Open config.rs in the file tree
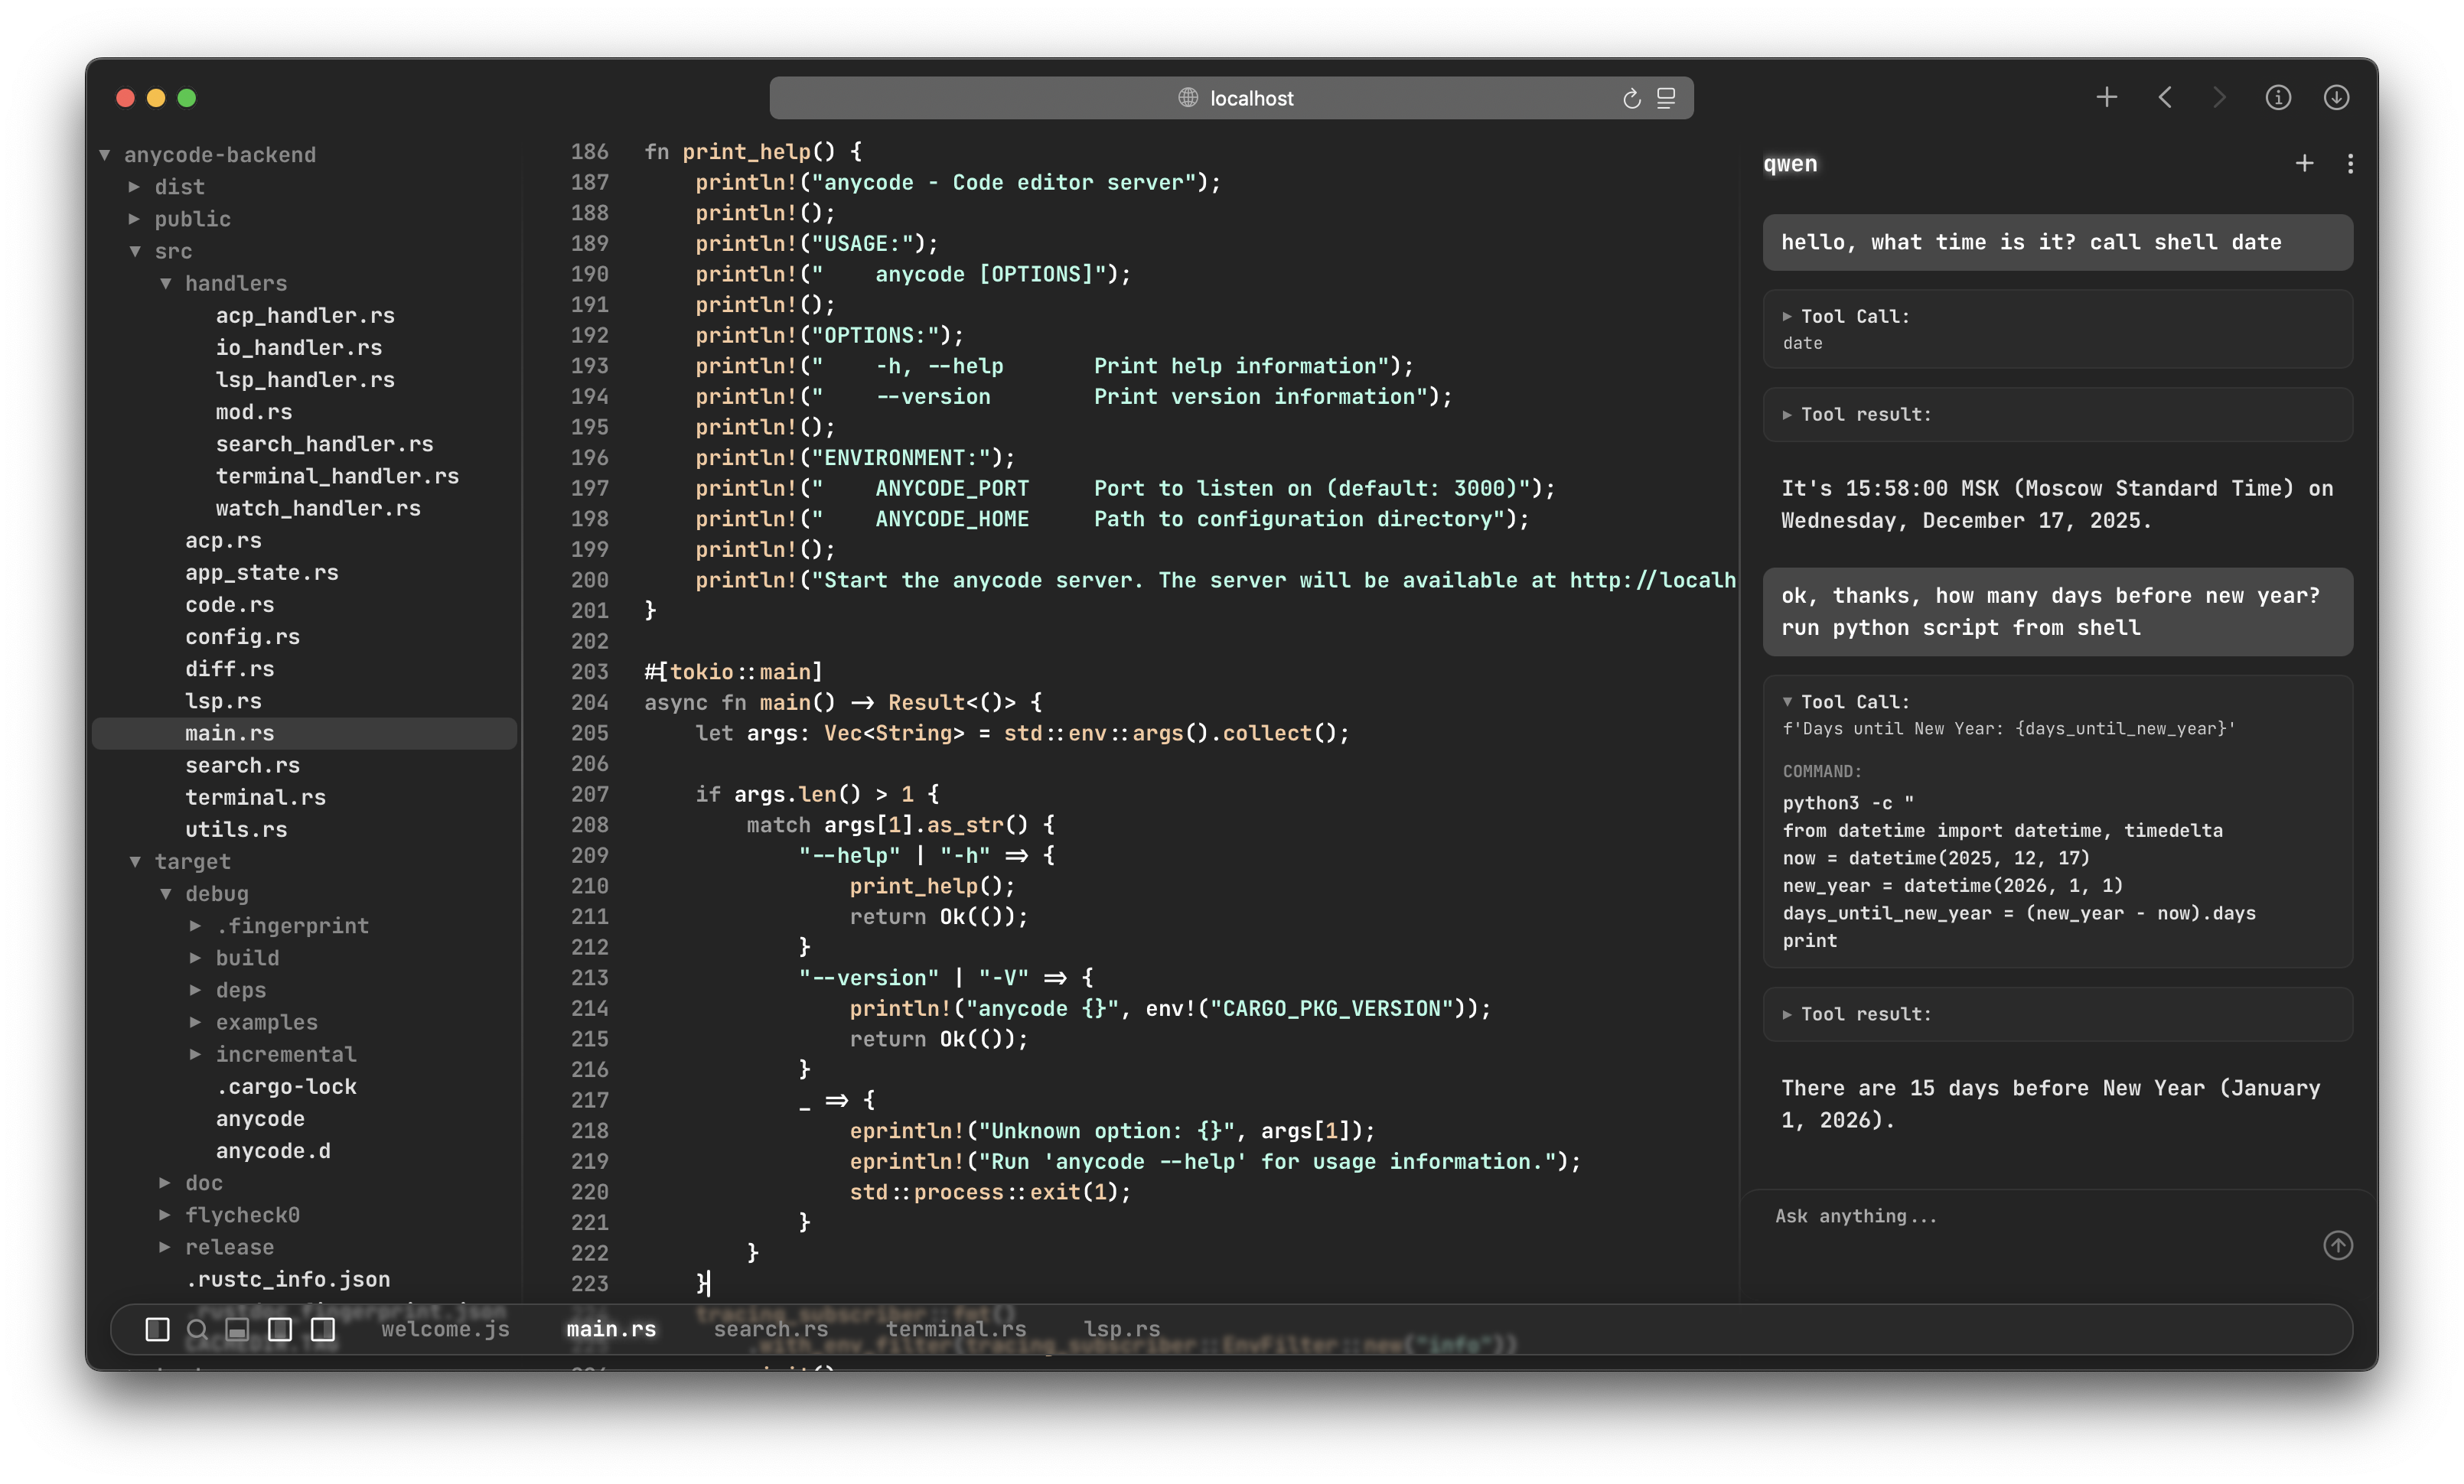The width and height of the screenshot is (2464, 1484). point(242,636)
